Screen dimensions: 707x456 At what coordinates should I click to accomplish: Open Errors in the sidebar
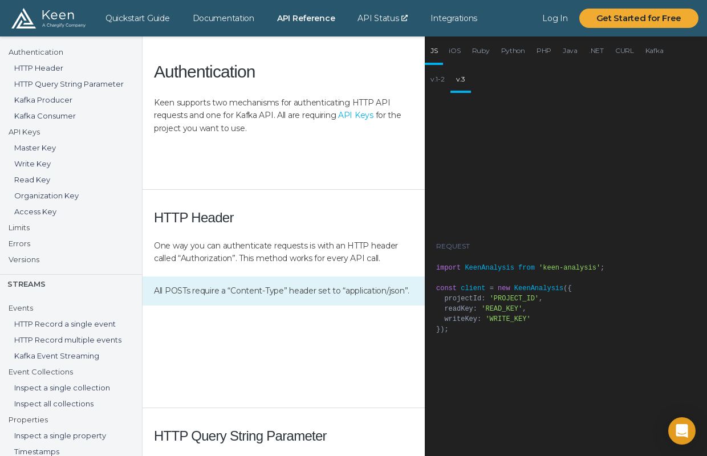[x=19, y=243]
